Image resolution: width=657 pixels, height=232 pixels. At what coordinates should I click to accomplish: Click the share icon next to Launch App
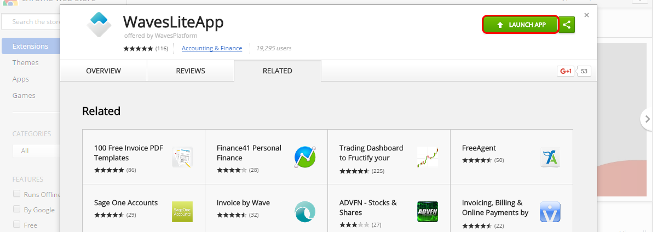567,25
